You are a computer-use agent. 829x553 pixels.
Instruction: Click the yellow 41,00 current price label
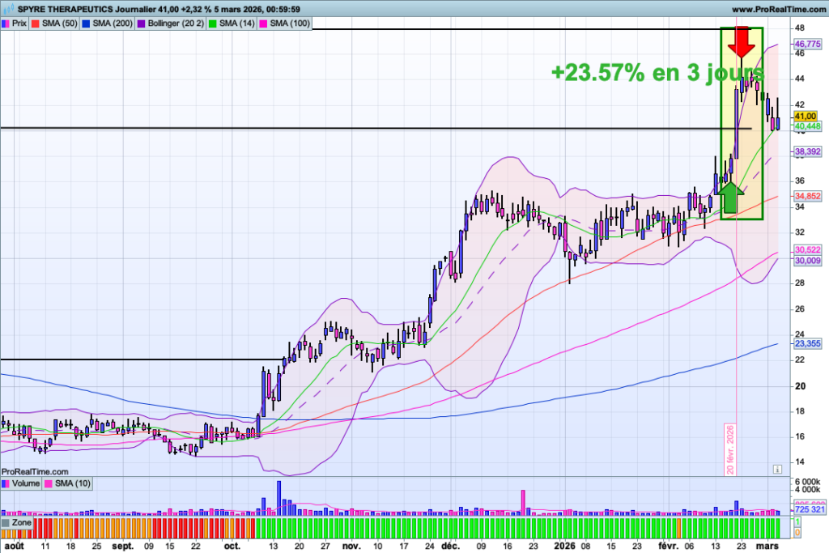click(x=806, y=117)
